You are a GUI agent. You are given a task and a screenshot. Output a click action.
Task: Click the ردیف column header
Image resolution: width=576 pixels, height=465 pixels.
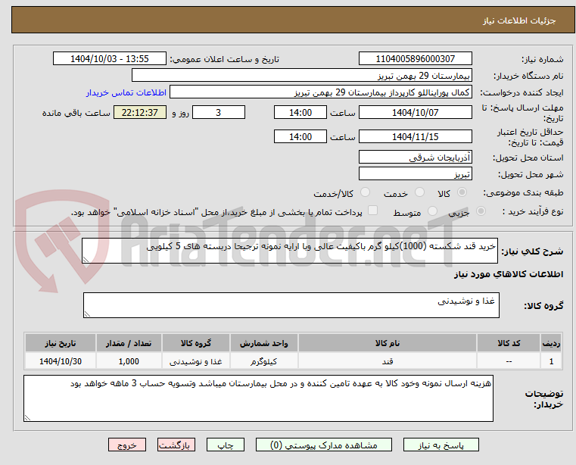point(551,343)
